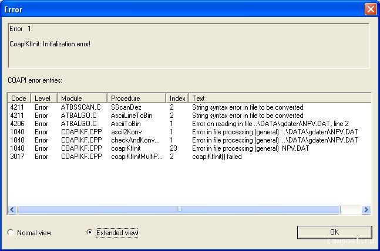
Task: Click the Index column header
Action: pyautogui.click(x=177, y=99)
